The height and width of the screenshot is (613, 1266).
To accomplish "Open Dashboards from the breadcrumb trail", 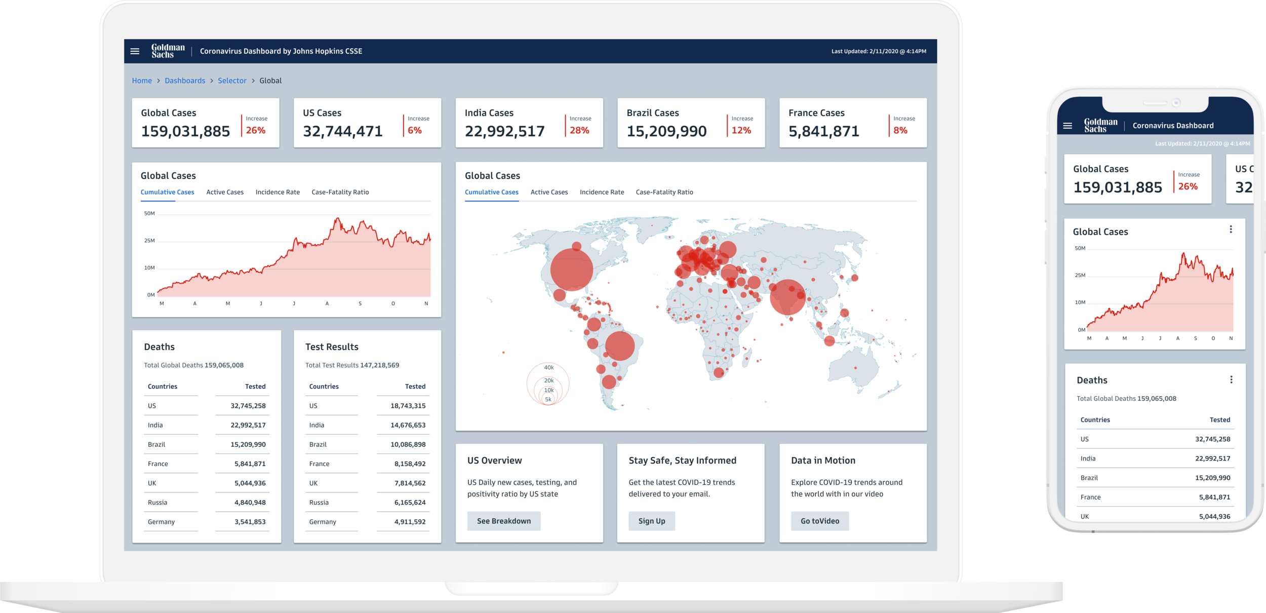I will tap(185, 80).
